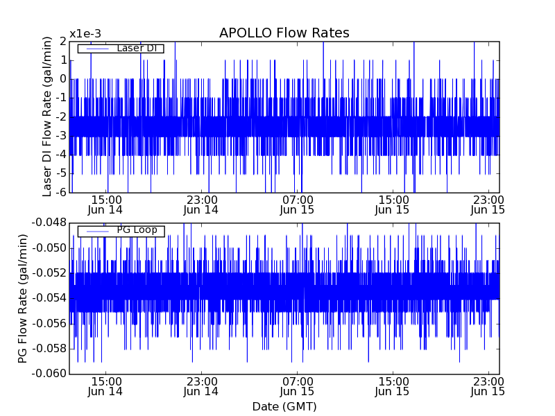Click the '0' tick on the Laser DI axis
This screenshot has height=416, width=555.
point(63,79)
